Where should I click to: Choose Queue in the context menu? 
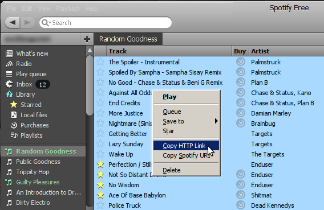[x=186, y=112]
